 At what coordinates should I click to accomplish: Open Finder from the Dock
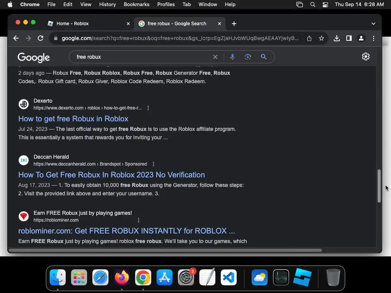(x=58, y=277)
